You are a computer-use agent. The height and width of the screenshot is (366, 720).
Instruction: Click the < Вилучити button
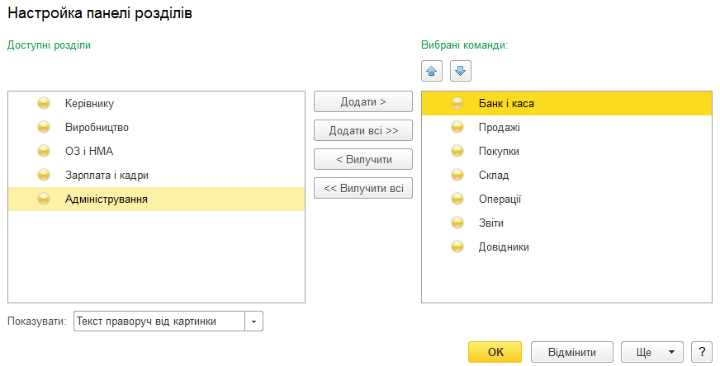(x=363, y=160)
